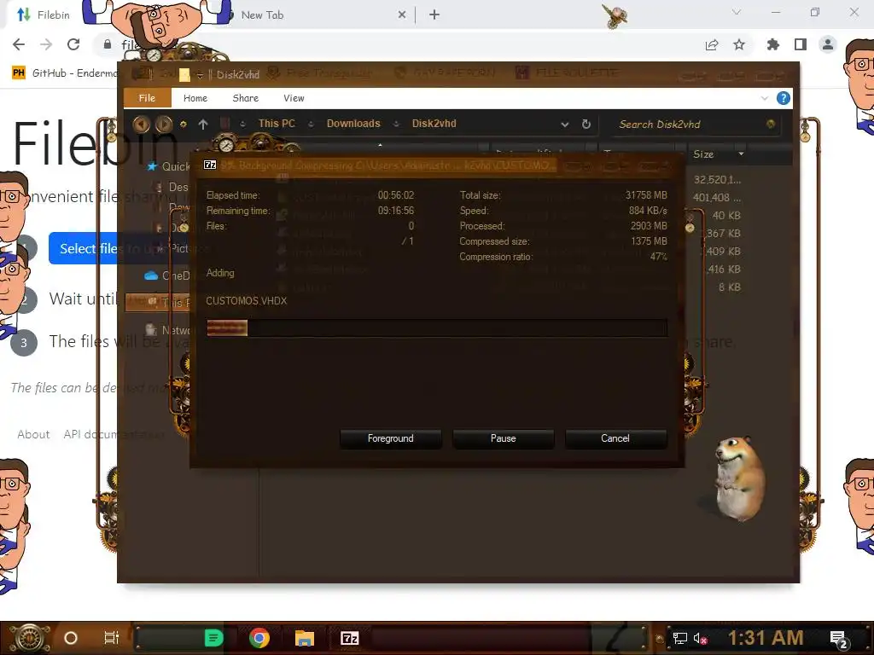The image size is (874, 655).
Task: Go back in Chrome browser
Action: click(x=19, y=44)
